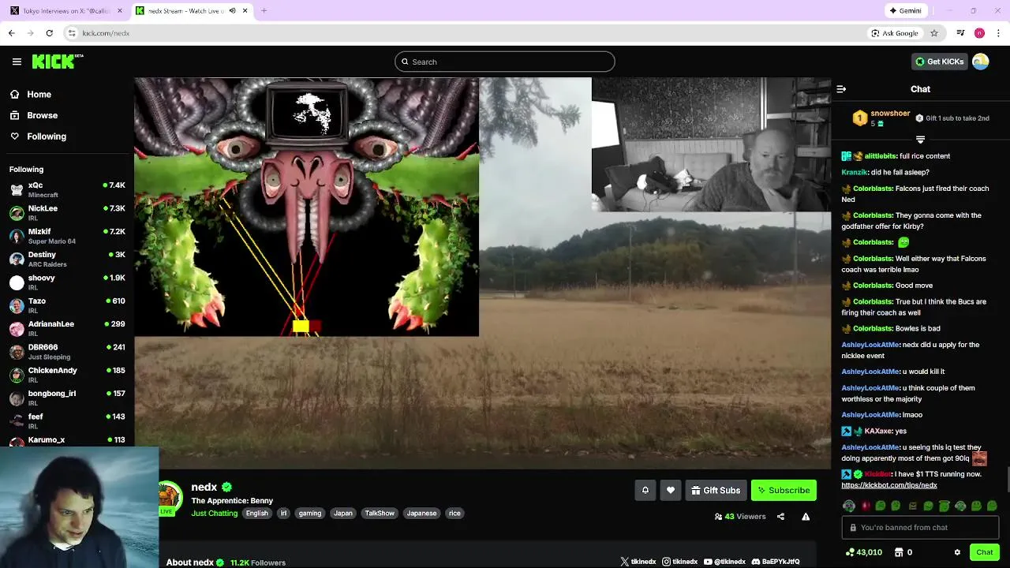Collapse the chat panel arrow icon

click(x=841, y=89)
